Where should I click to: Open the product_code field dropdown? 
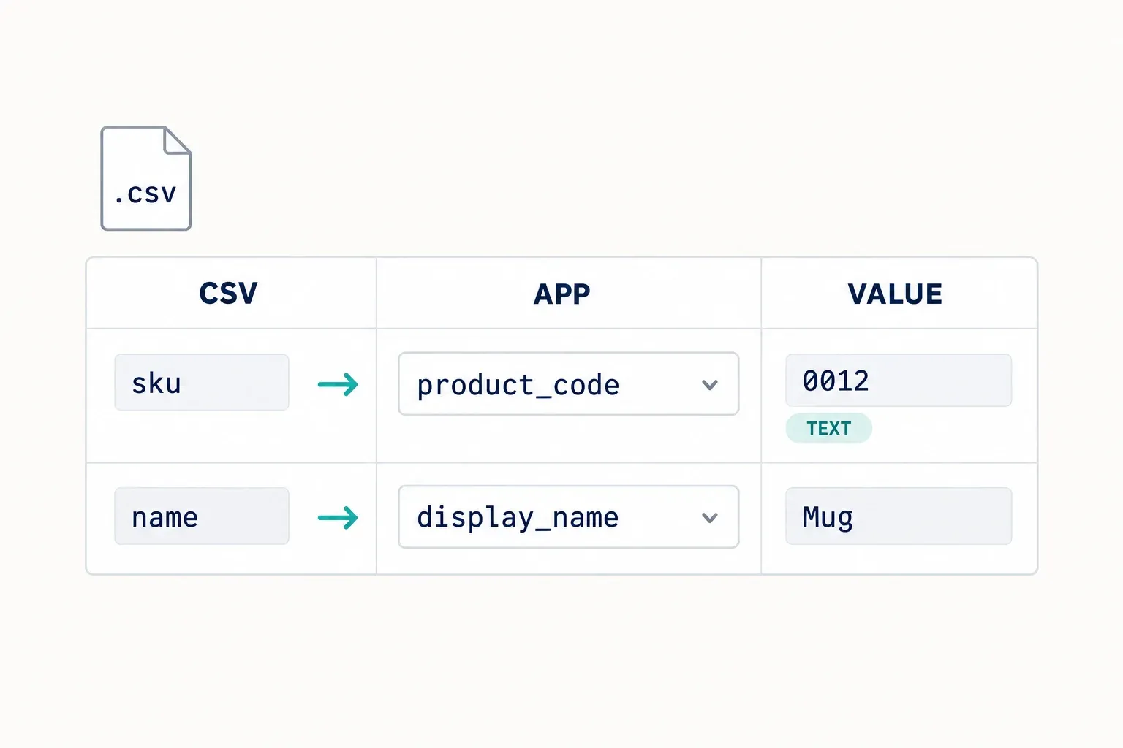point(569,384)
